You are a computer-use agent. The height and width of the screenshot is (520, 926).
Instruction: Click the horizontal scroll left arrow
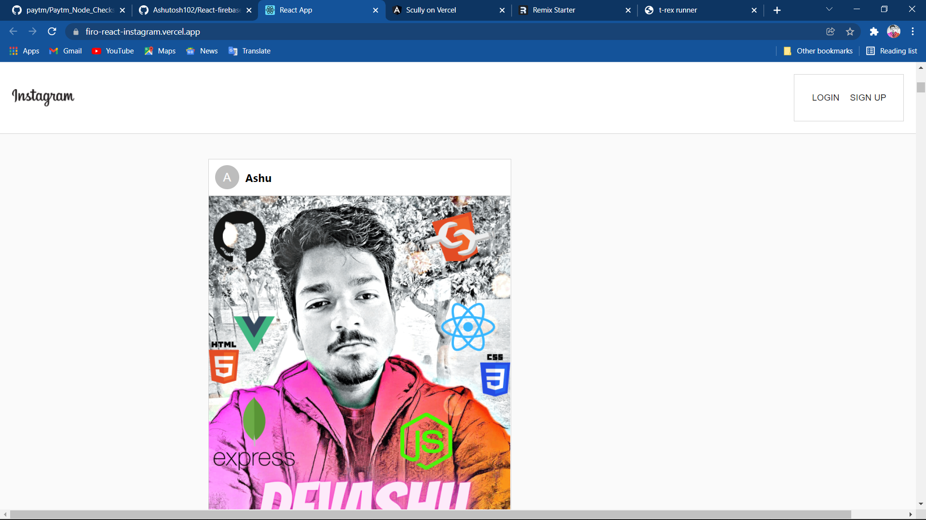click(x=5, y=515)
